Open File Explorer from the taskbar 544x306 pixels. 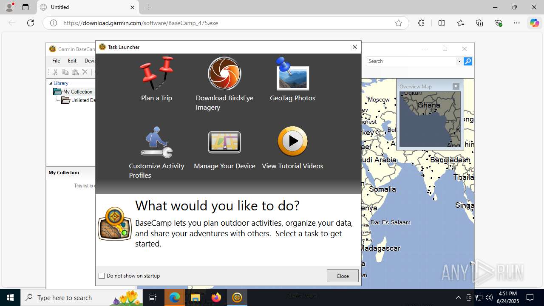coord(195,297)
